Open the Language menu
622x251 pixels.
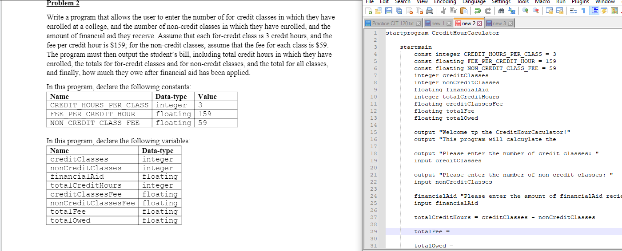click(x=474, y=2)
